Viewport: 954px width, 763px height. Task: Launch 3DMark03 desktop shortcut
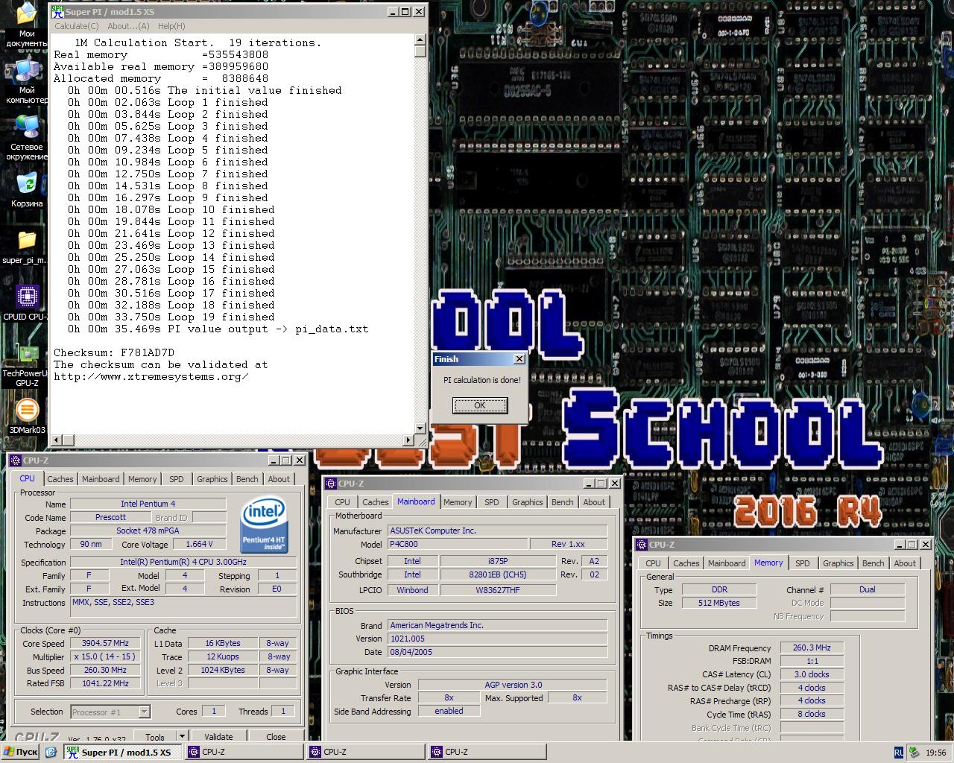[27, 416]
